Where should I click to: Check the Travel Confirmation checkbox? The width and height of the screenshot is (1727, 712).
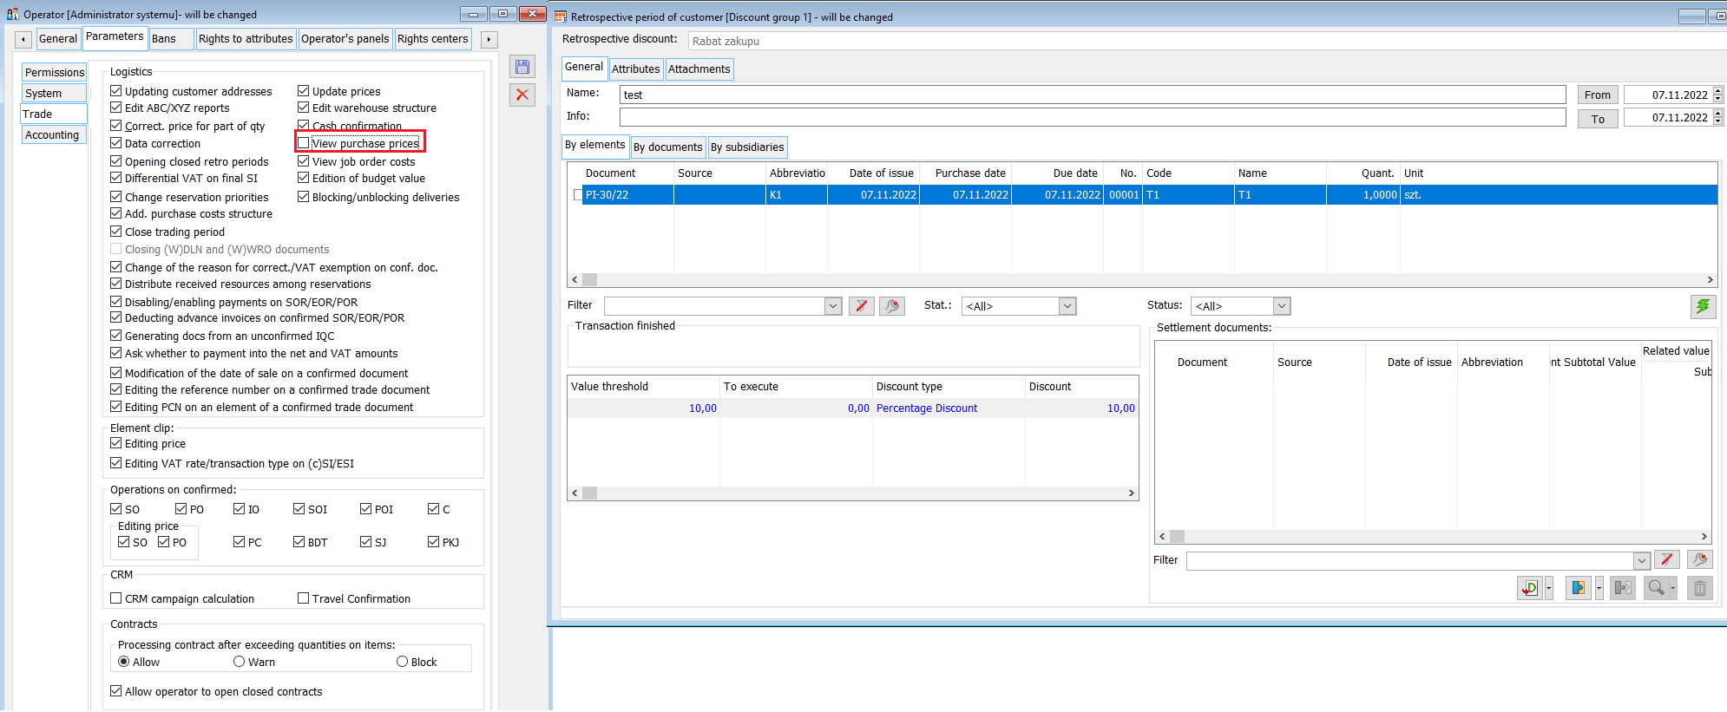coord(303,598)
